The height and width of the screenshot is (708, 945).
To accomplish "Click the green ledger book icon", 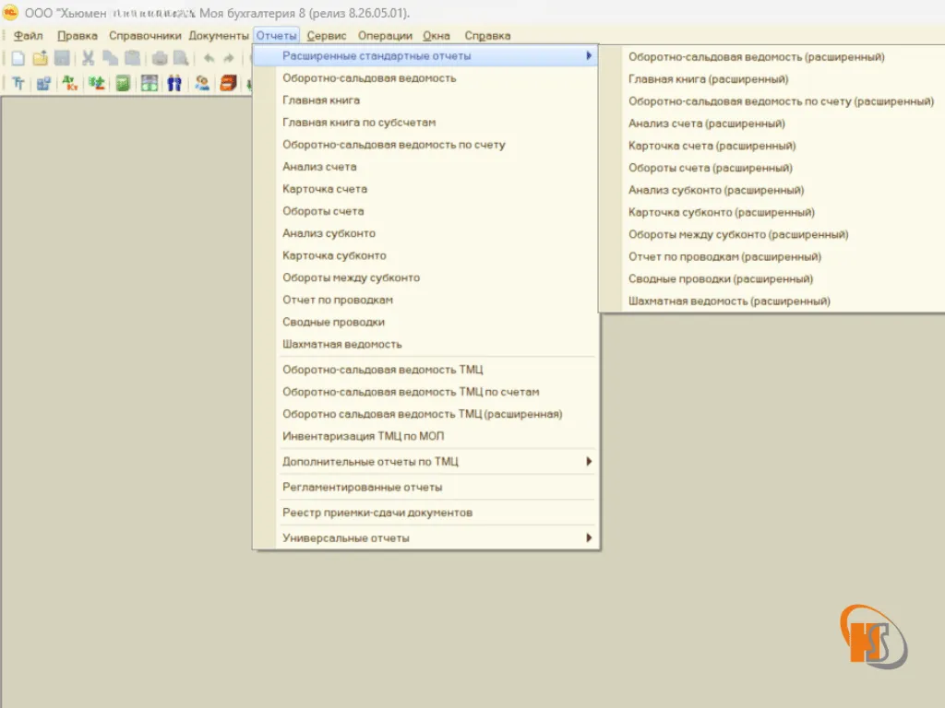I will point(123,83).
